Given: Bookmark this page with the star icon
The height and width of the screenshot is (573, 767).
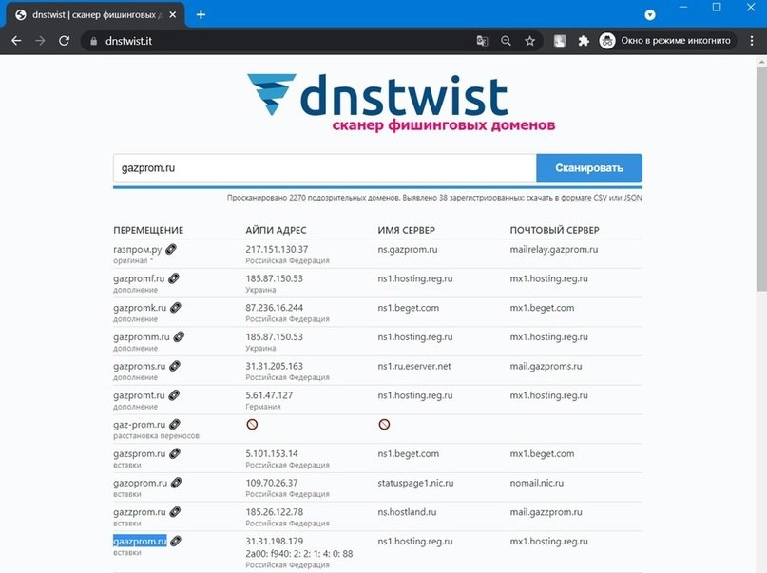Looking at the screenshot, I should pyautogui.click(x=529, y=41).
